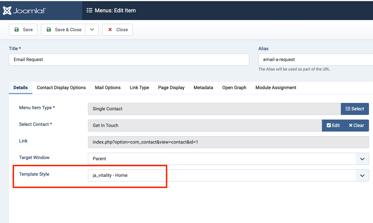This screenshot has width=373, height=223.
Task: Click the menu list icon beside Menus: Edit Item
Action: 89,11
